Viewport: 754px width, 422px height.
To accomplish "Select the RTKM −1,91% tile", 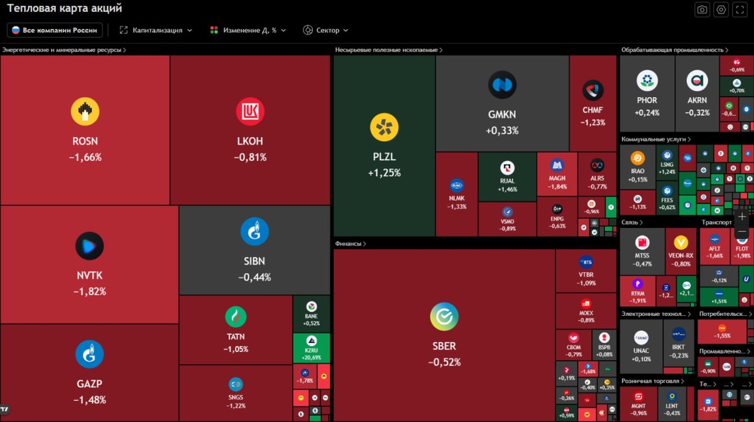I will coord(638,291).
